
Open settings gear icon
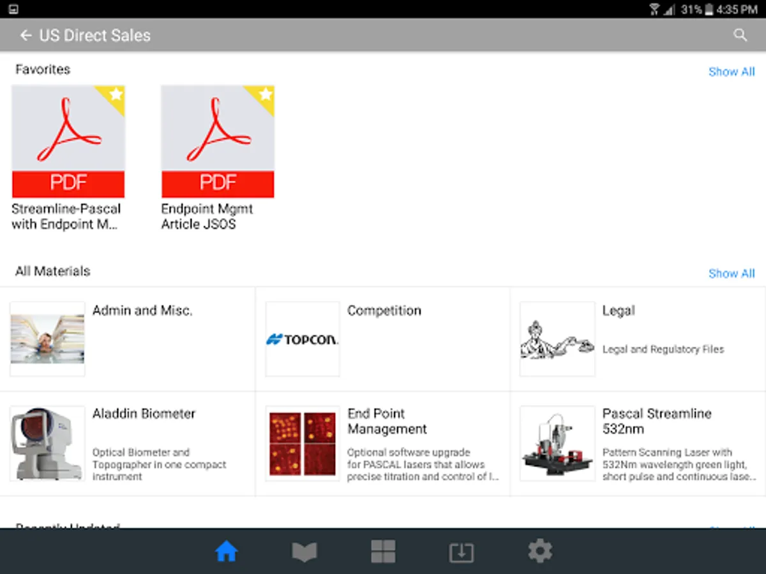539,551
